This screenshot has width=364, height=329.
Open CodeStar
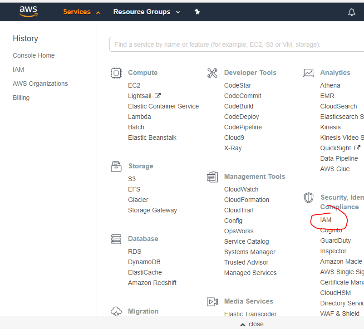point(237,85)
